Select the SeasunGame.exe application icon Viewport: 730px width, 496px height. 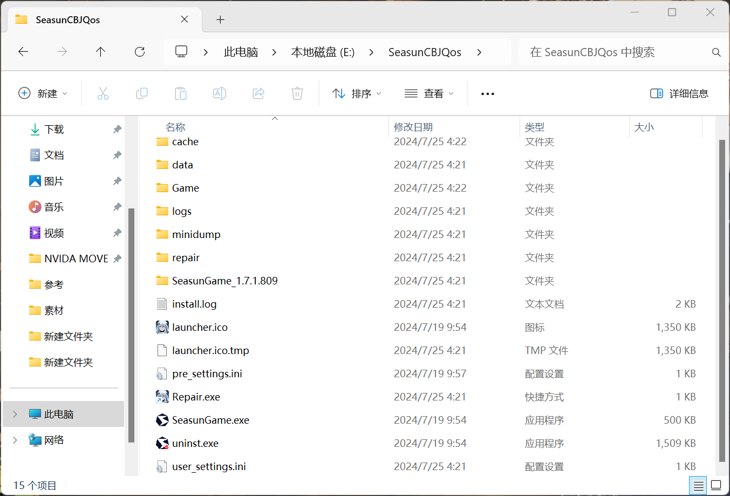162,420
